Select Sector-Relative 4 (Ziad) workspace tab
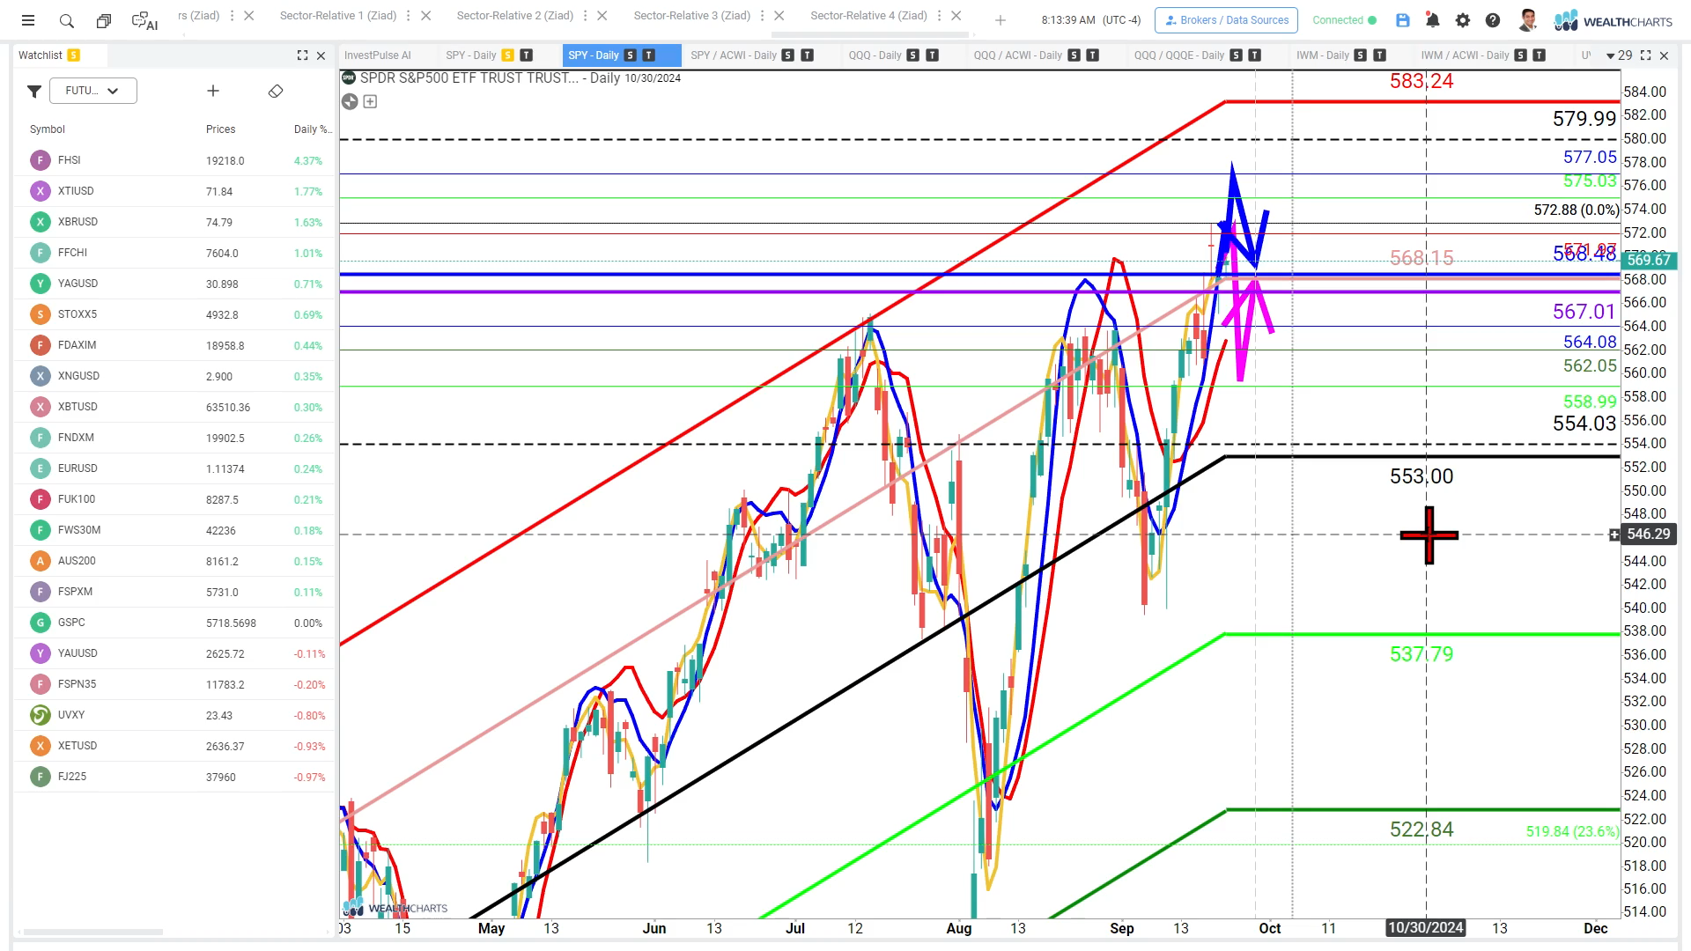The image size is (1691, 951). point(868,16)
